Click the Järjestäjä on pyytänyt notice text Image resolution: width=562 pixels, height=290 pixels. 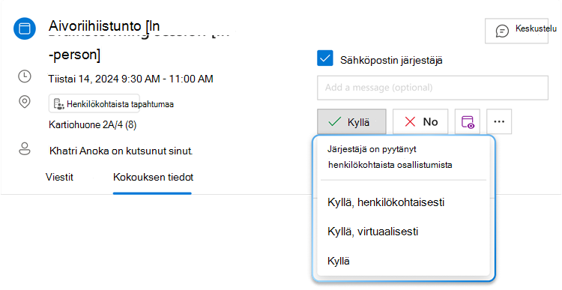tap(390, 157)
